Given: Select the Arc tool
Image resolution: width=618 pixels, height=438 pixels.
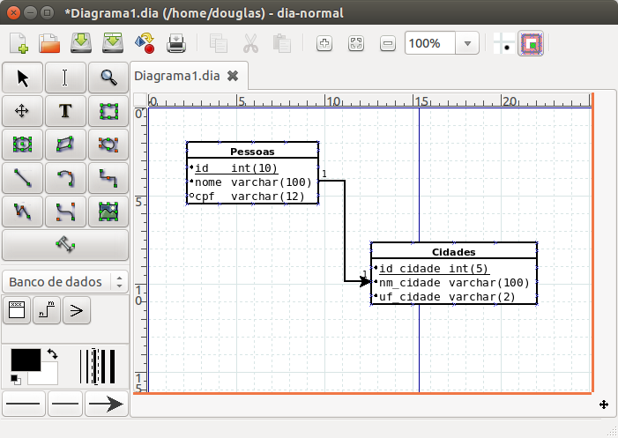Looking at the screenshot, I should pyautogui.click(x=65, y=177).
